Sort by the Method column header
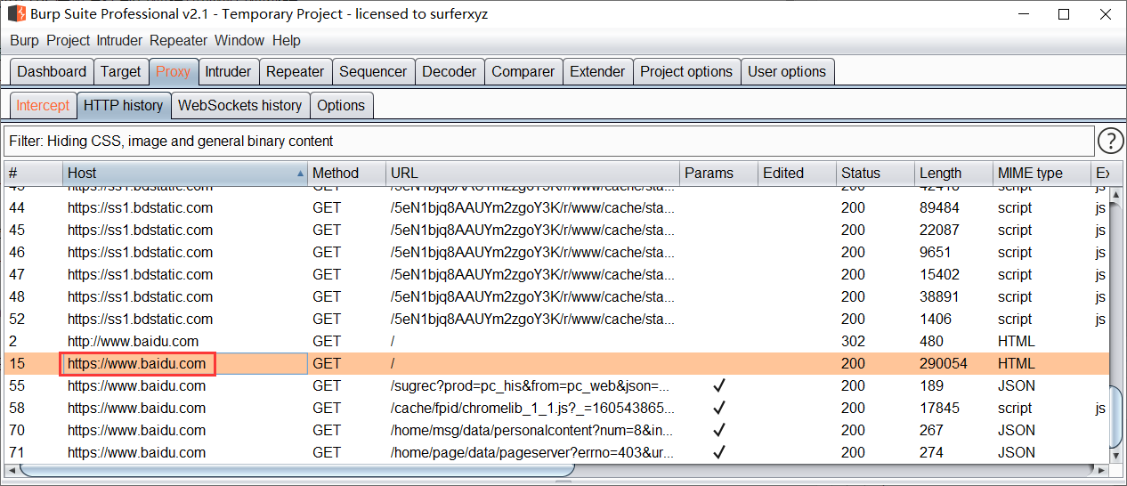1127x486 pixels. (x=347, y=174)
